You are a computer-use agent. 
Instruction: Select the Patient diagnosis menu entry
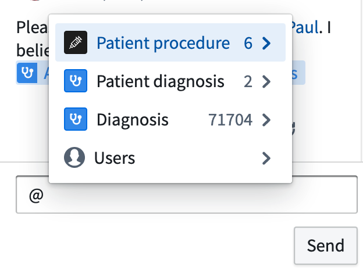[x=170, y=81]
